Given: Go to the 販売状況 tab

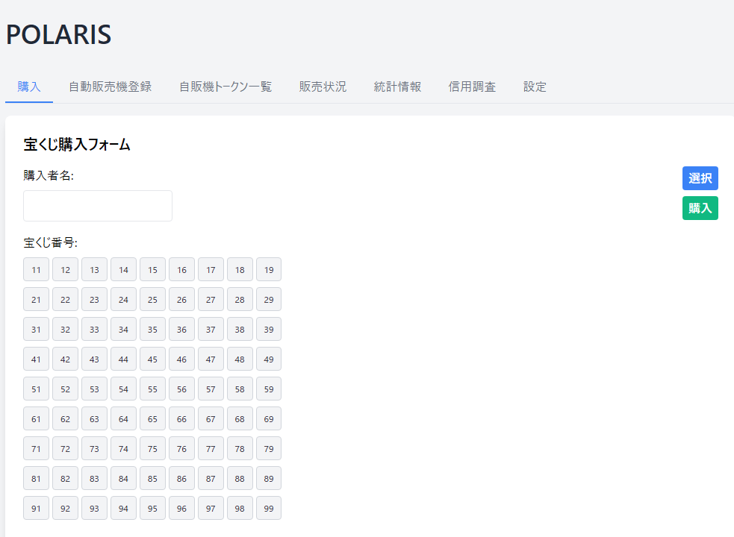Looking at the screenshot, I should pos(323,87).
